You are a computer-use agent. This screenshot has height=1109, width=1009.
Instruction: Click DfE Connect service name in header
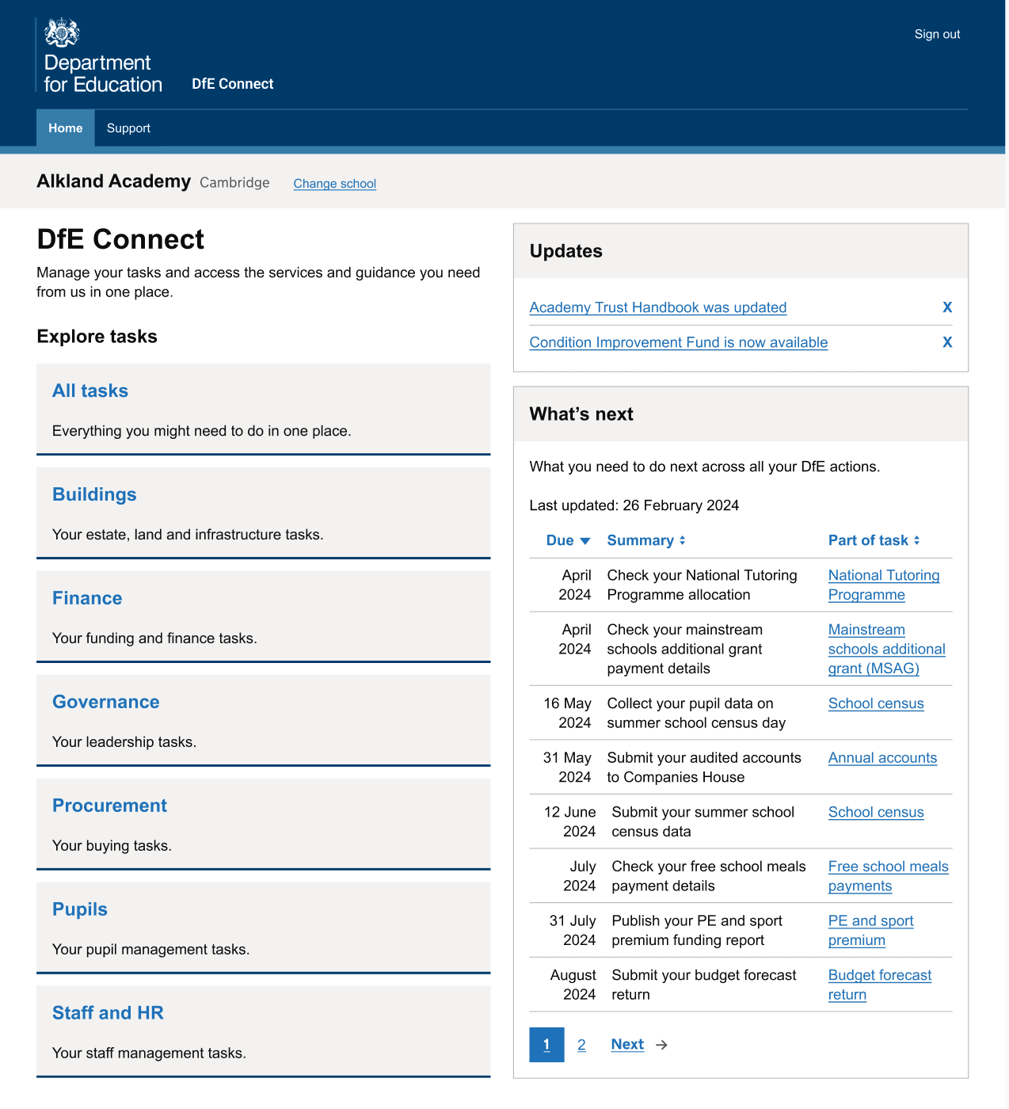[x=233, y=84]
